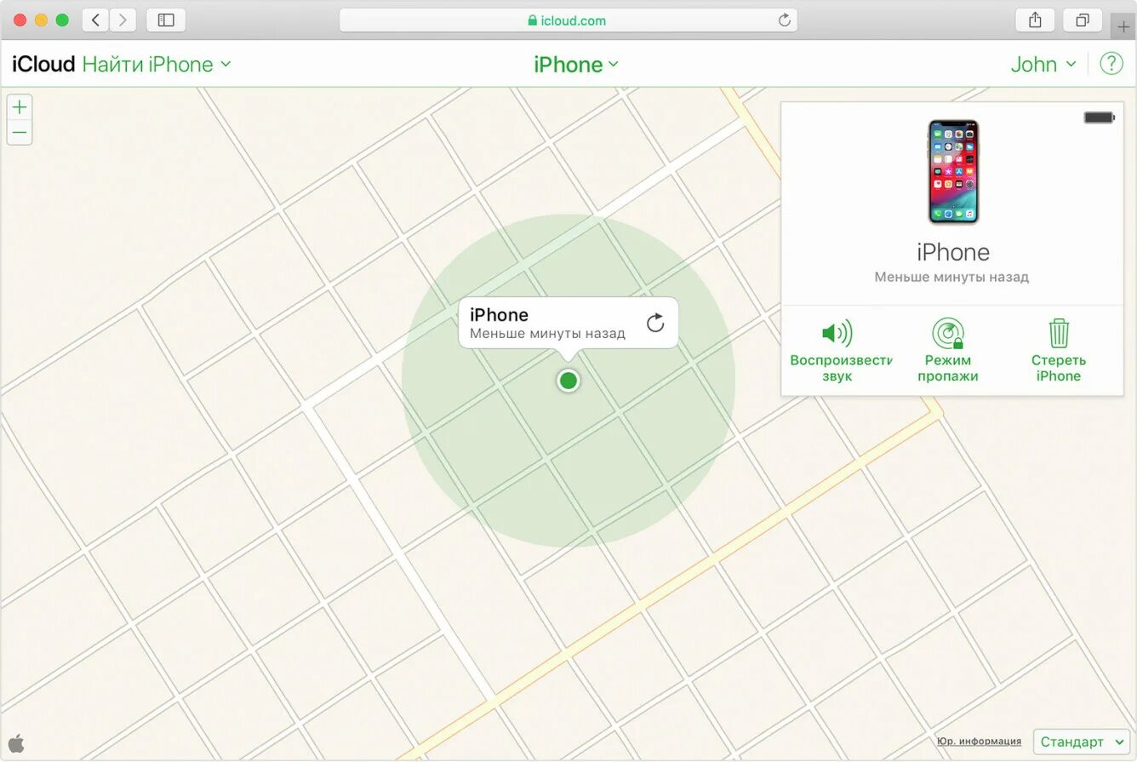Click the Erase iPhone trash icon
Screen dimensions: 1137x762
pyautogui.click(x=1059, y=333)
